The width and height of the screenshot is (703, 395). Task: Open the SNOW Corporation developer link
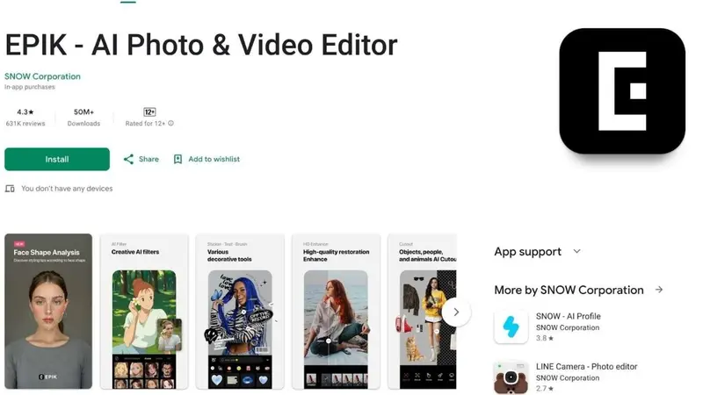(x=42, y=76)
